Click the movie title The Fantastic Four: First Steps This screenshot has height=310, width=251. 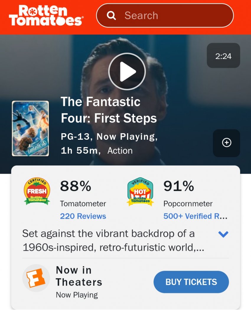coord(109,110)
